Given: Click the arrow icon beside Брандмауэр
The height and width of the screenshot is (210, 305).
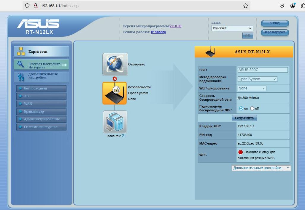Looking at the screenshot, I should (x=20, y=111).
